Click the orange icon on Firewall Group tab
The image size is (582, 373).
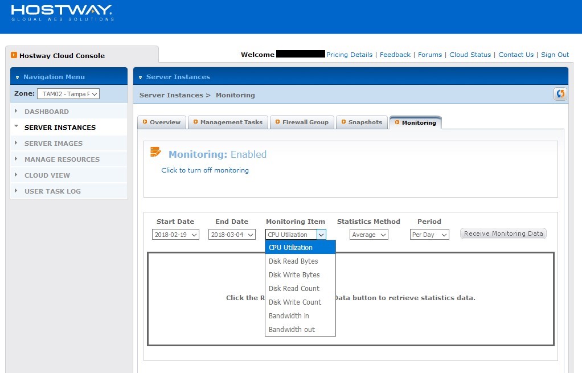[278, 122]
